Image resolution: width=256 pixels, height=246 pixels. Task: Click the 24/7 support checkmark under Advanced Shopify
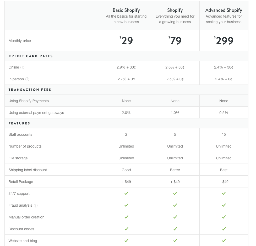[x=224, y=193]
